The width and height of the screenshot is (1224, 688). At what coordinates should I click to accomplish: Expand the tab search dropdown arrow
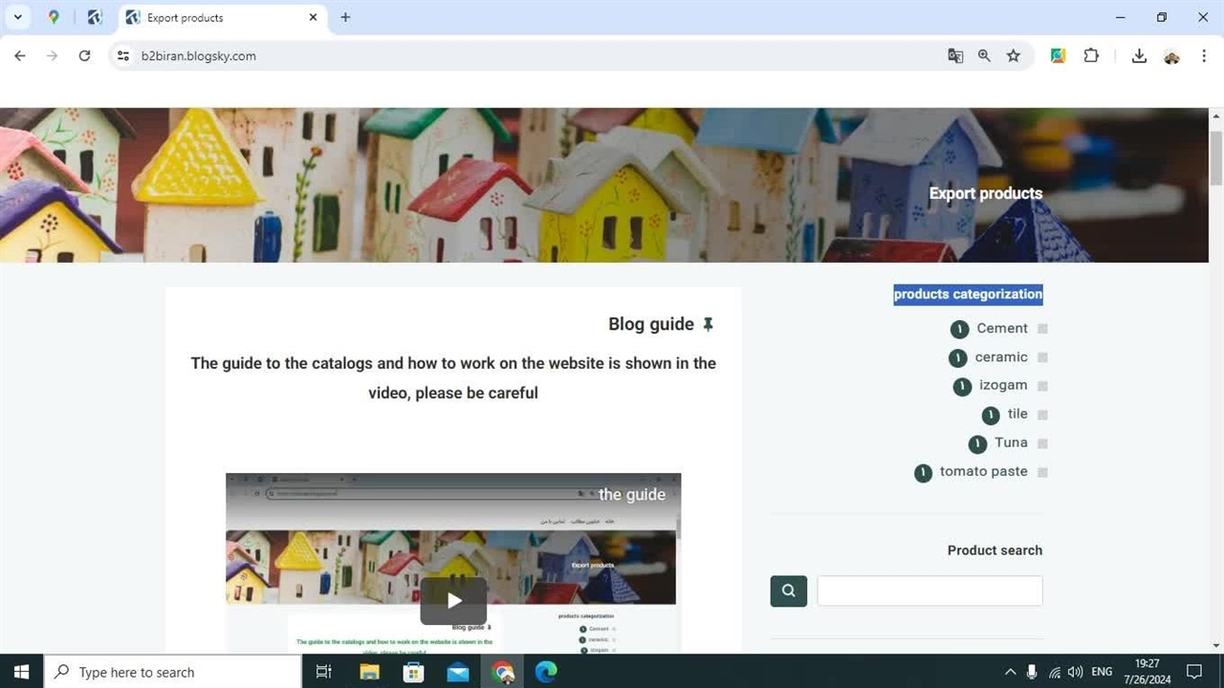17,17
